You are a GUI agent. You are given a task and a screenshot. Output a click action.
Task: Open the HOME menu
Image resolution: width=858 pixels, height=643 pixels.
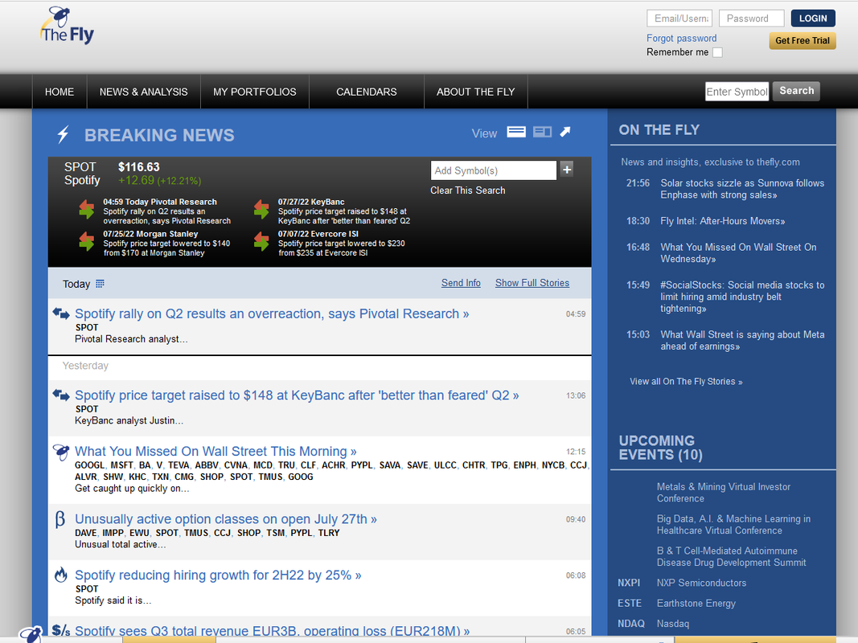60,92
